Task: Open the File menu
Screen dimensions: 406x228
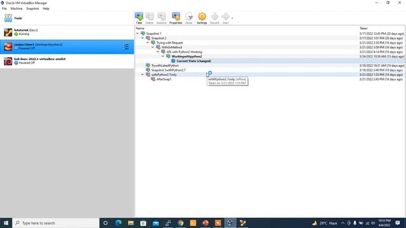Action: pyautogui.click(x=4, y=8)
